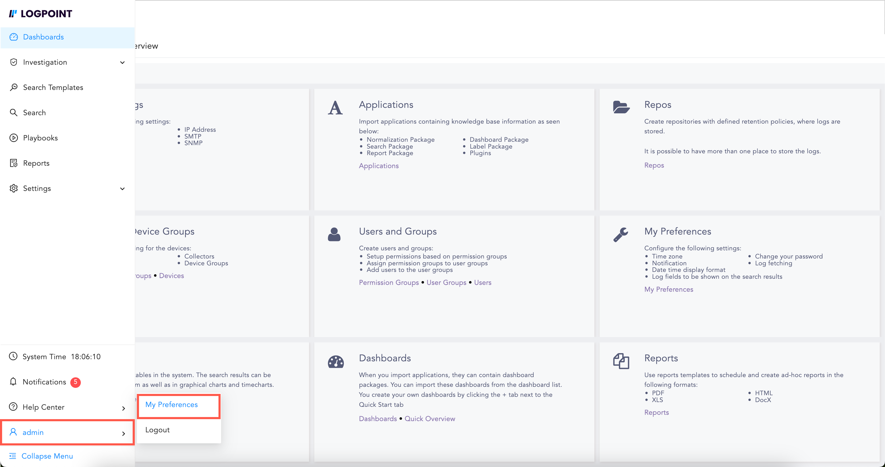Open the Help Center submenu arrow
This screenshot has height=467, width=885.
(x=123, y=408)
